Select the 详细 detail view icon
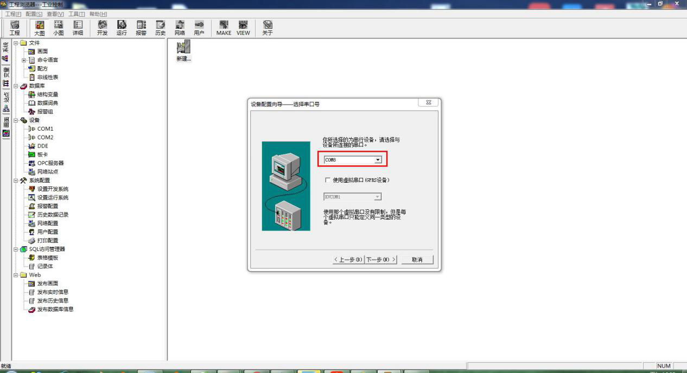The width and height of the screenshot is (687, 373). point(78,28)
